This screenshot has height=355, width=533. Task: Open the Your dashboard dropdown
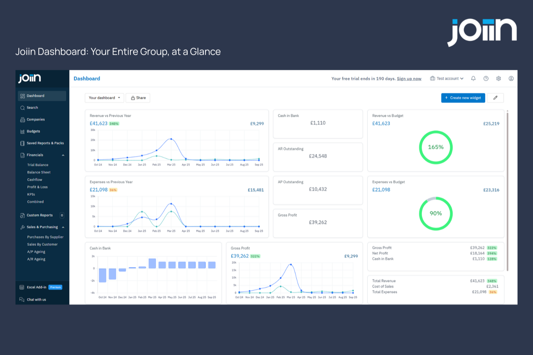104,98
